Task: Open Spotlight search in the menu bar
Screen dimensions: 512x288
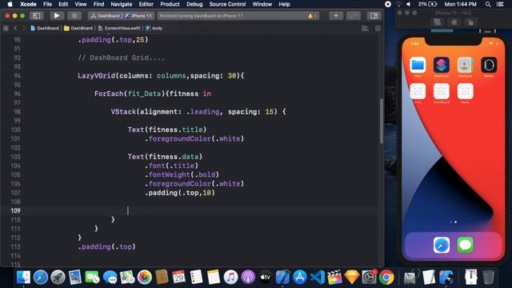Action: click(x=488, y=4)
